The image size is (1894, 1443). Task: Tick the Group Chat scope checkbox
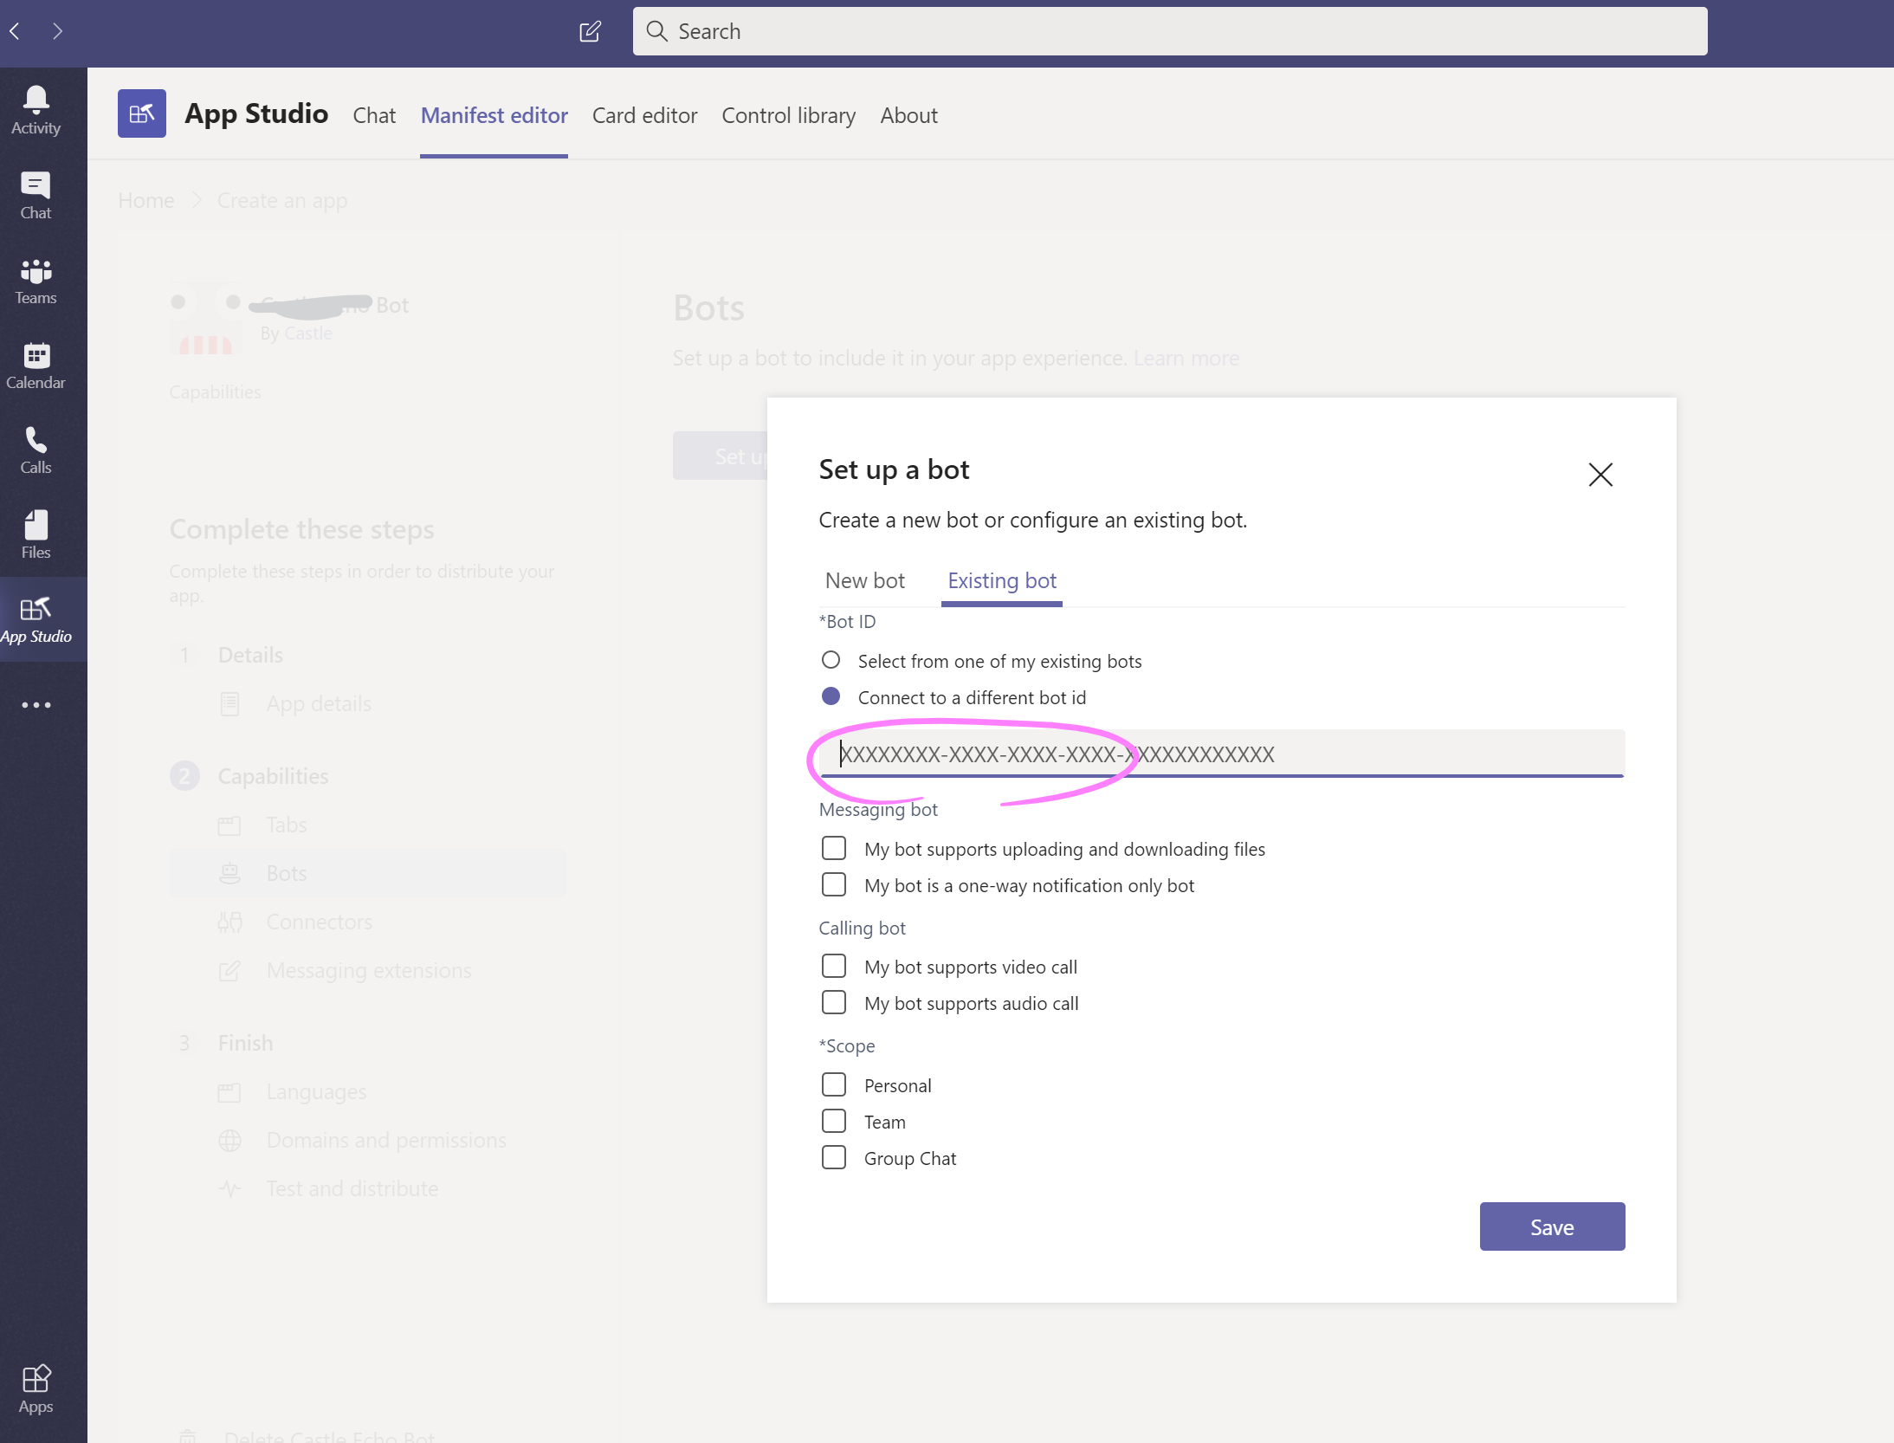point(833,1157)
